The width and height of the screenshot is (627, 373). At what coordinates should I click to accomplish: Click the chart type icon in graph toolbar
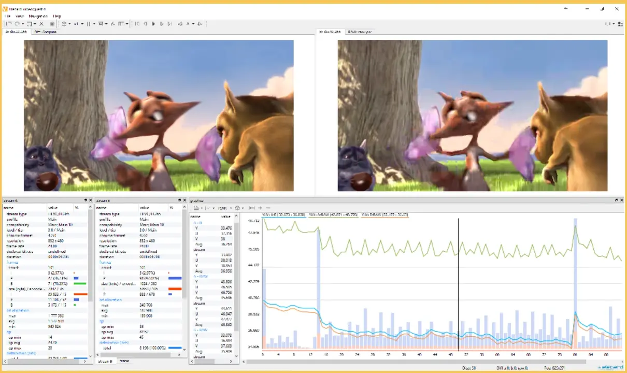pos(196,208)
